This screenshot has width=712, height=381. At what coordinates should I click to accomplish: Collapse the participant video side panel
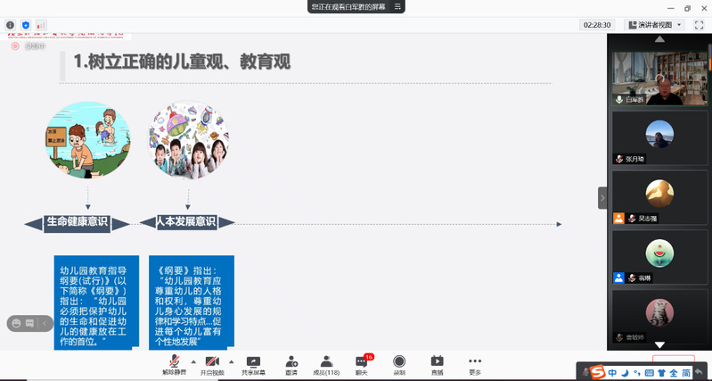602,197
